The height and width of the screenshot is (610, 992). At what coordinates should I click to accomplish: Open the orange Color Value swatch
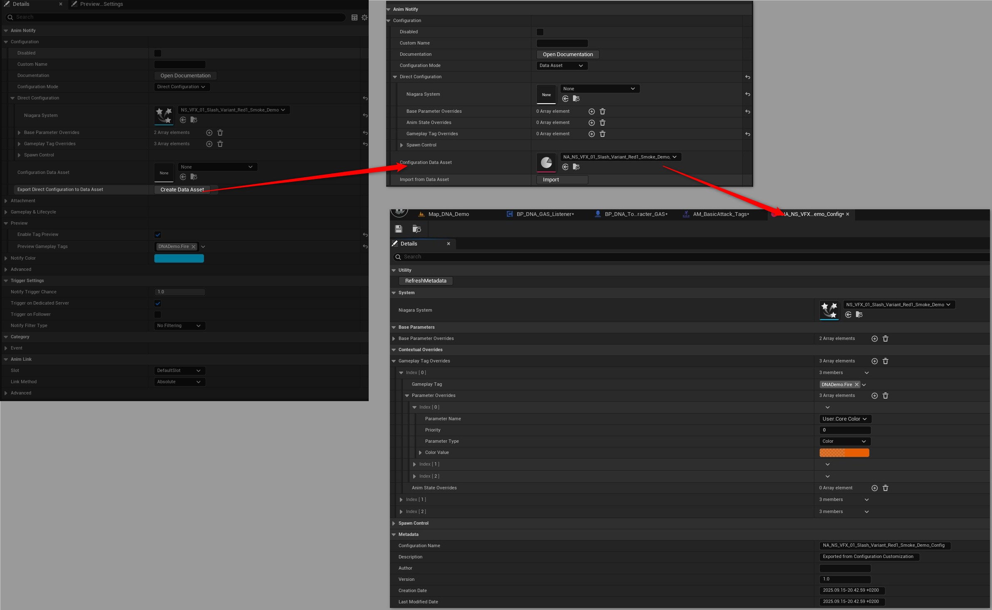pyautogui.click(x=844, y=453)
